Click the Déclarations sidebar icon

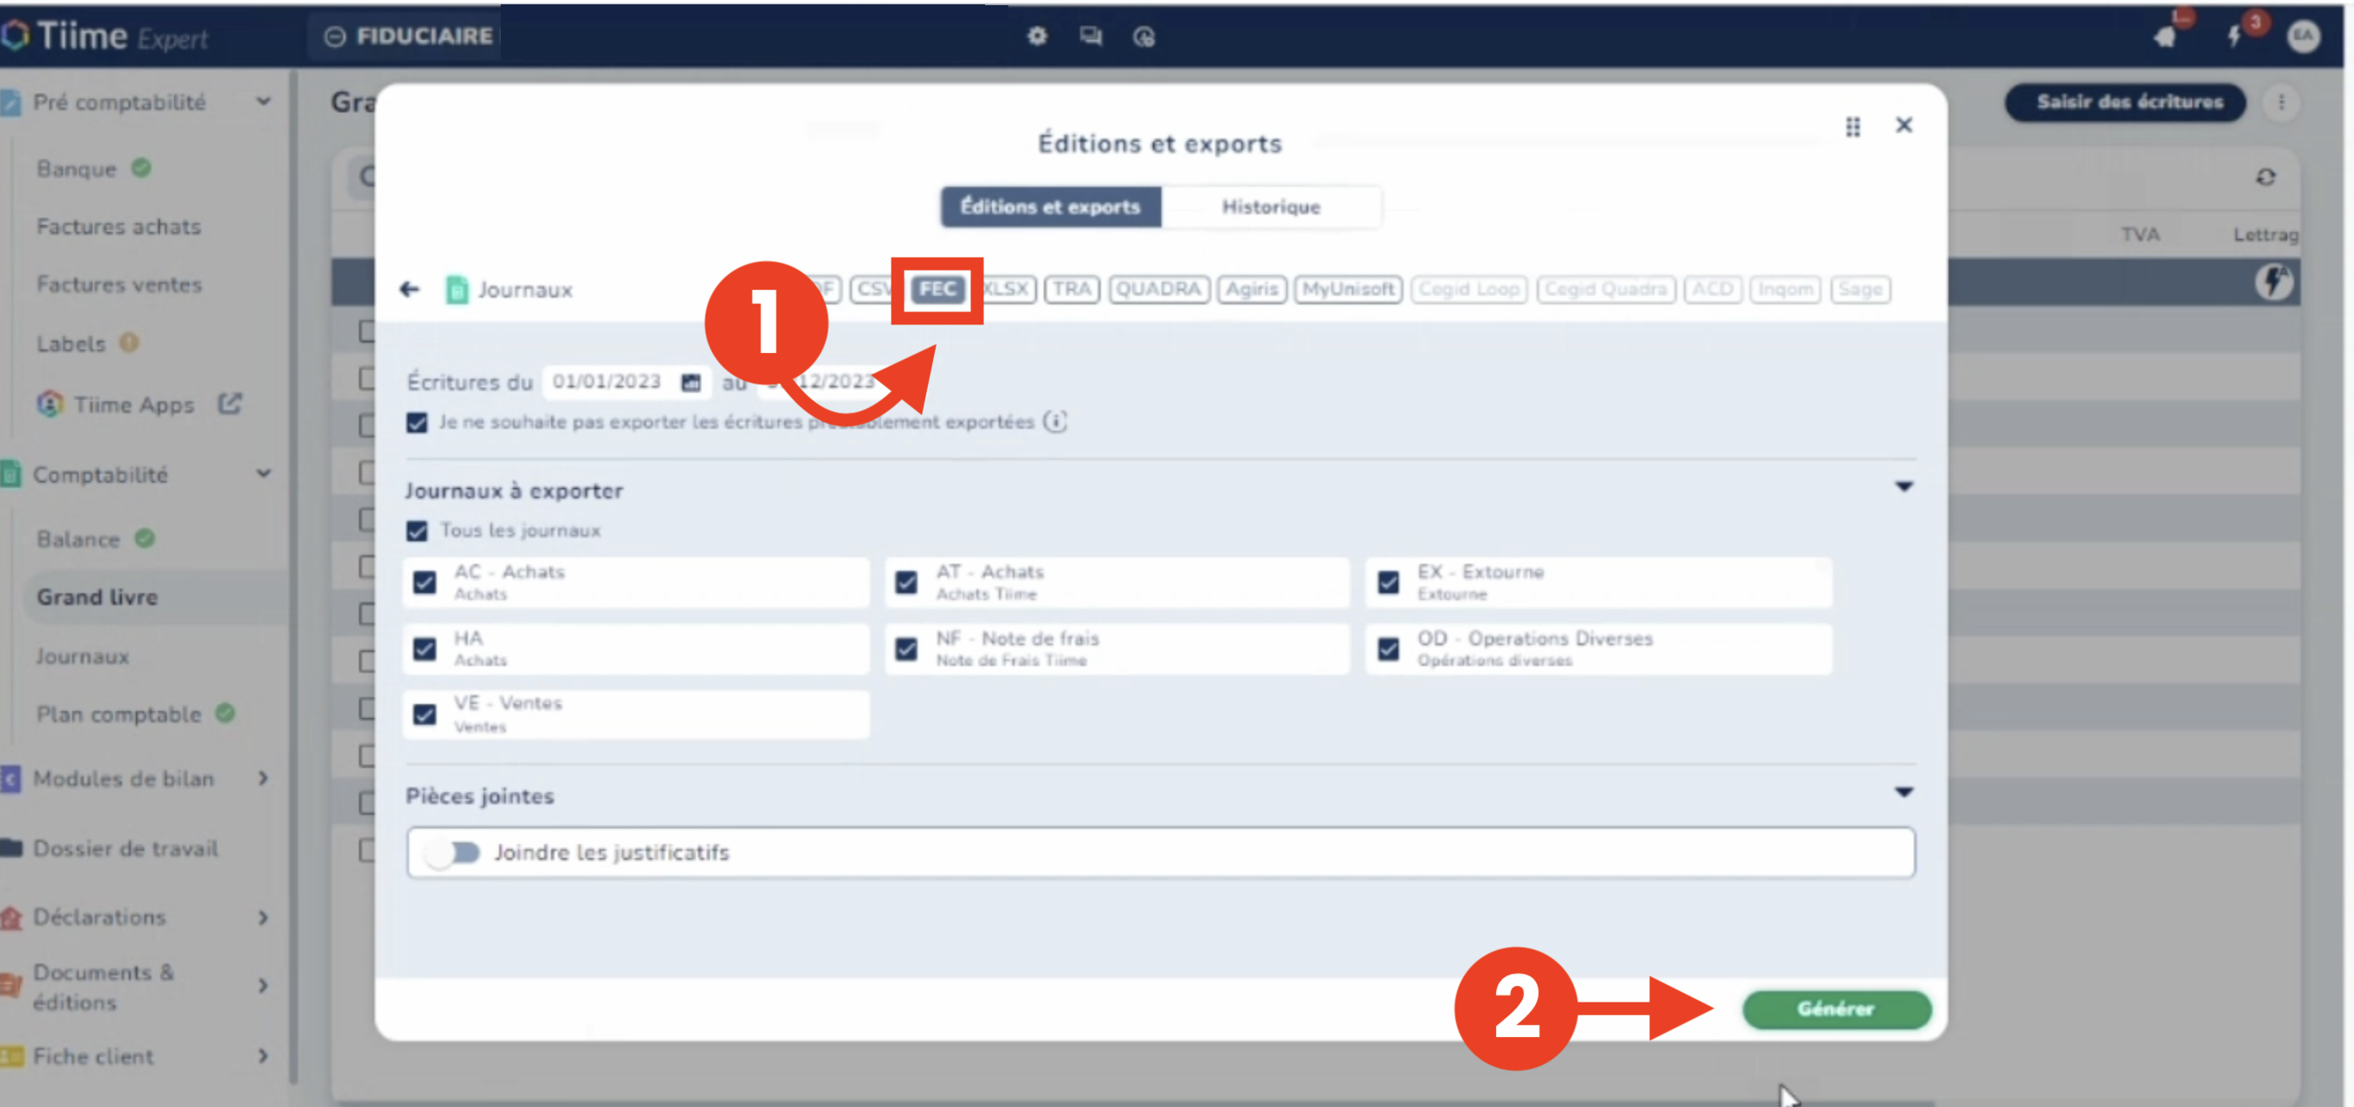[11, 917]
